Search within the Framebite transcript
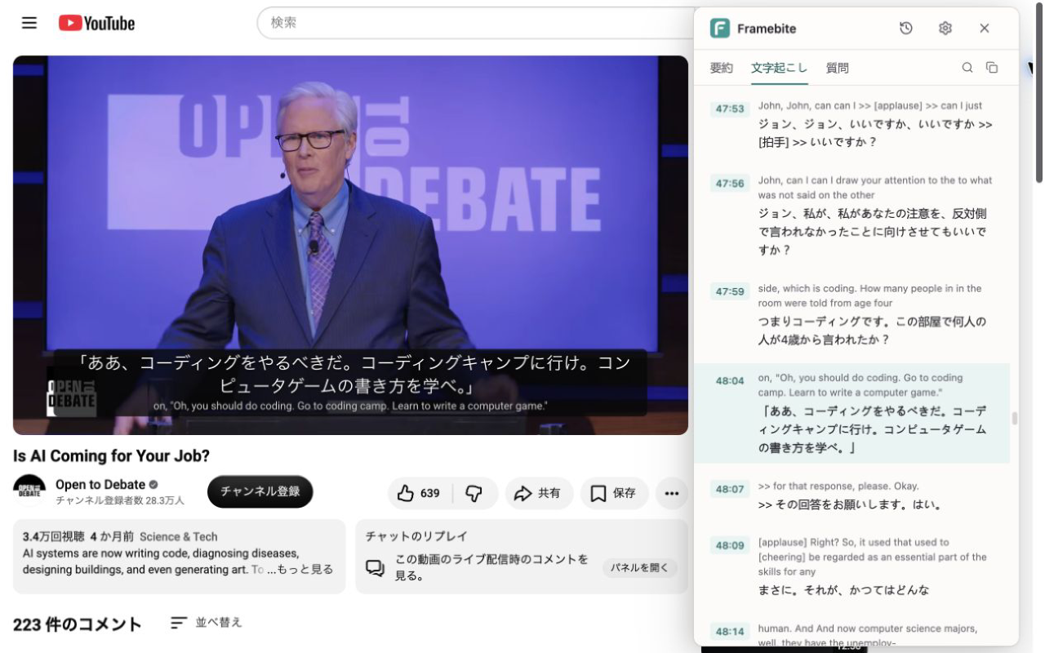 tap(967, 68)
